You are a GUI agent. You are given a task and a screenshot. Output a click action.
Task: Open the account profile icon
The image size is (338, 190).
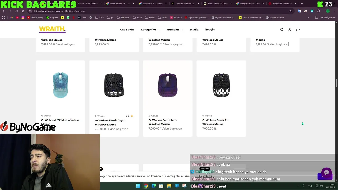coord(290,30)
